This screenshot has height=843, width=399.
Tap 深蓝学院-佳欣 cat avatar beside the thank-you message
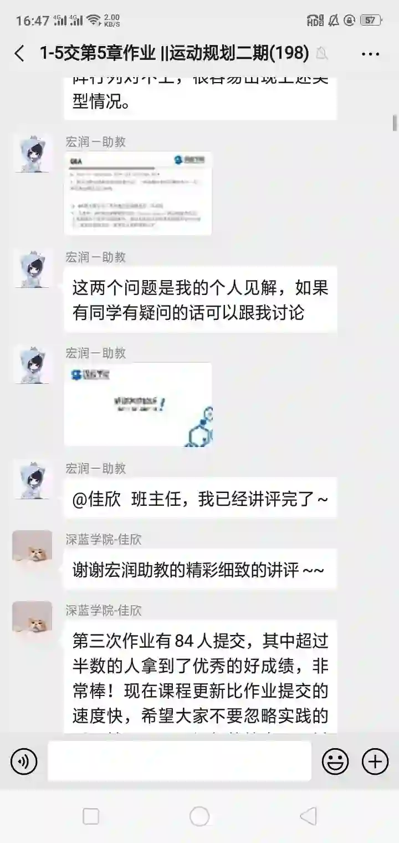pos(32,550)
